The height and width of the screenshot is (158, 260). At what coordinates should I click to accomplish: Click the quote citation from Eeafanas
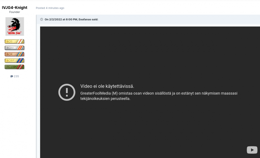pos(72,19)
